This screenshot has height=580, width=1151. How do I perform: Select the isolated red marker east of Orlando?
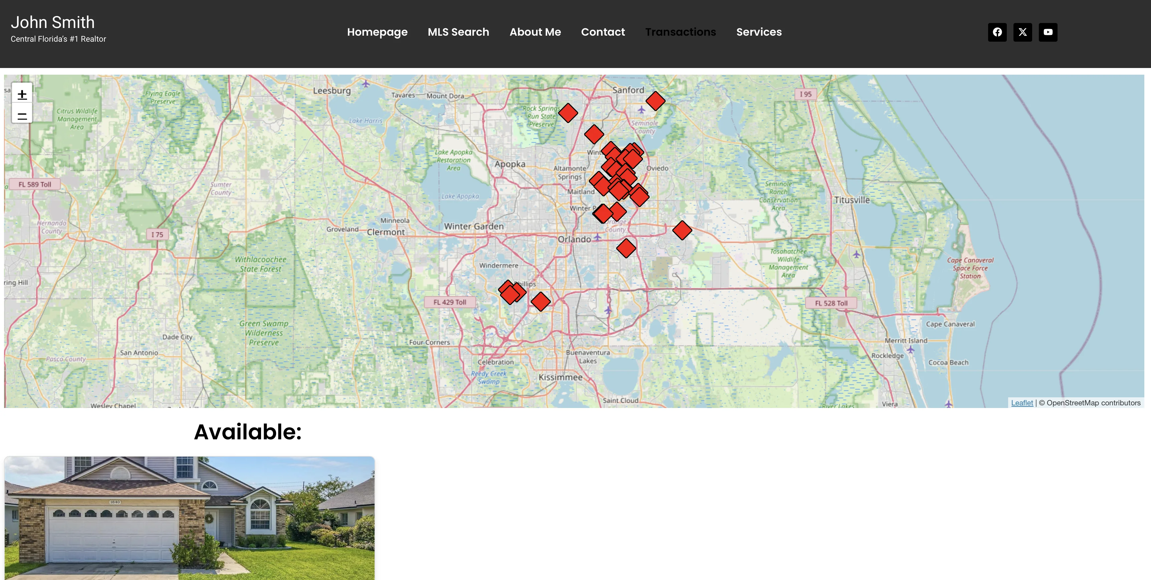coord(682,230)
